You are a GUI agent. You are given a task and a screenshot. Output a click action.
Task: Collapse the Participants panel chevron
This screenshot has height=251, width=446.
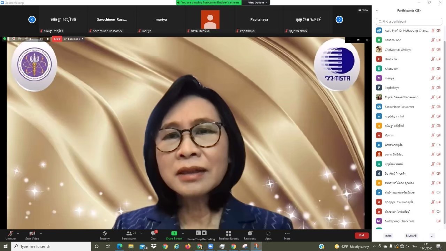[x=377, y=10]
